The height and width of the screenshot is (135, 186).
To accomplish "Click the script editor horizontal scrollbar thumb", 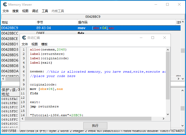I will (x=88, y=119).
